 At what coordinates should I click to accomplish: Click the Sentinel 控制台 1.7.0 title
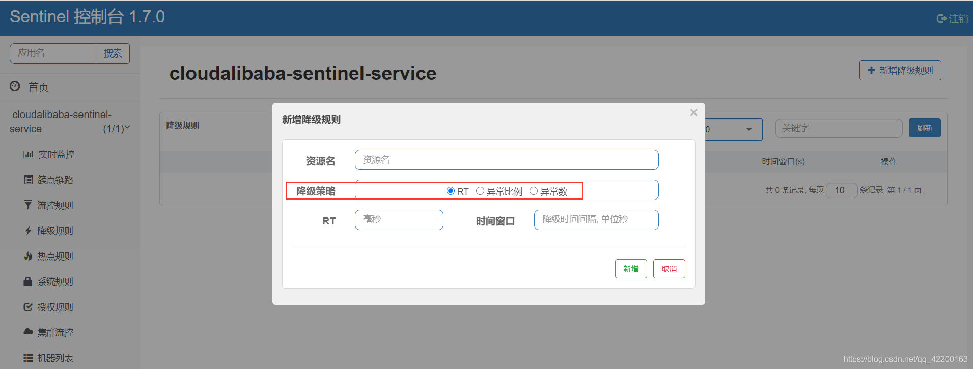point(87,17)
